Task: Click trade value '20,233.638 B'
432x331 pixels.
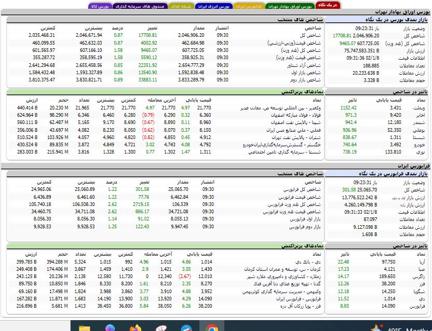Action: [366, 73]
